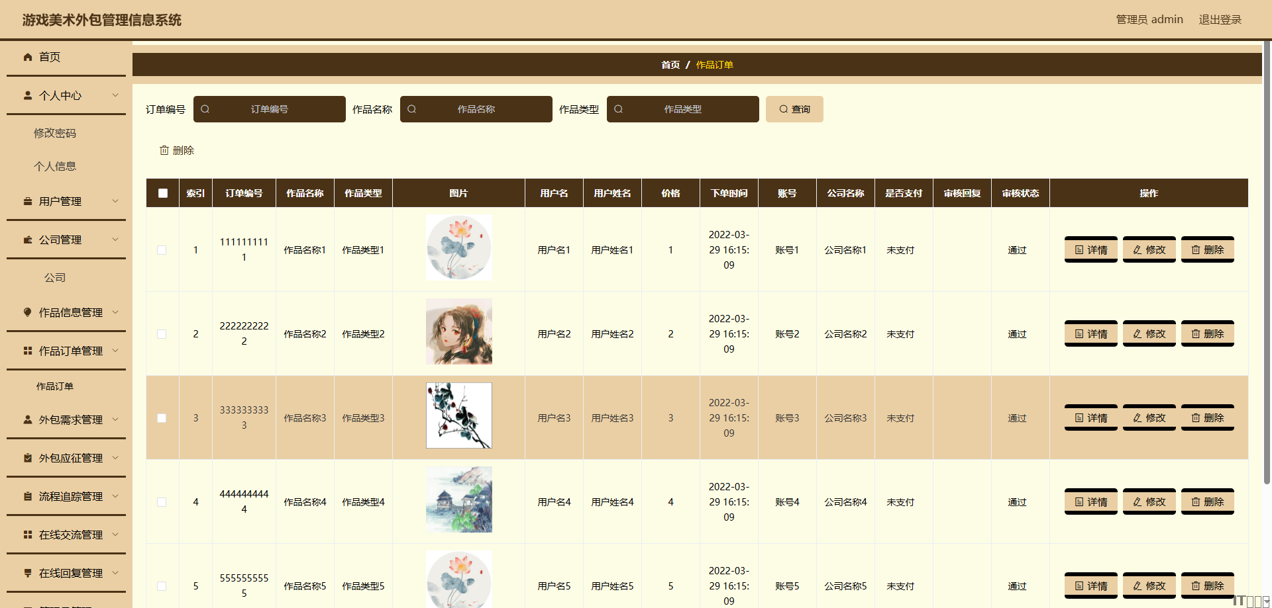Select the checkbox for row 3

162,418
